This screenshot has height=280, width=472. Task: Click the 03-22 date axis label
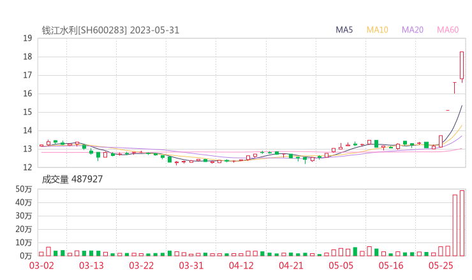click(141, 265)
